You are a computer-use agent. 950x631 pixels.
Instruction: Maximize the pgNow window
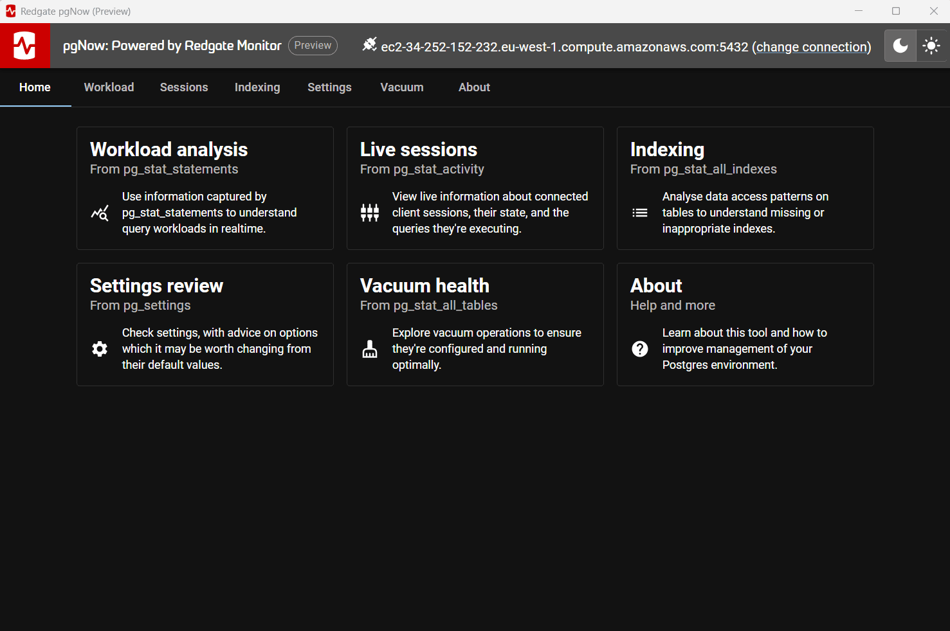(x=896, y=11)
